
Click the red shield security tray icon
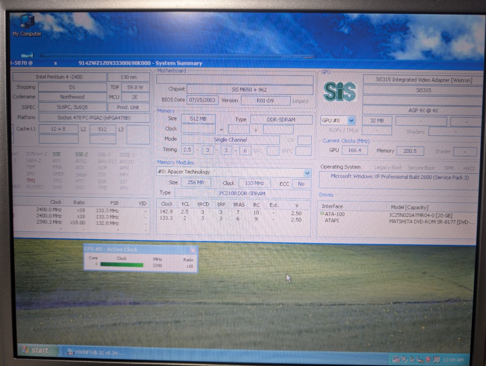428,360
